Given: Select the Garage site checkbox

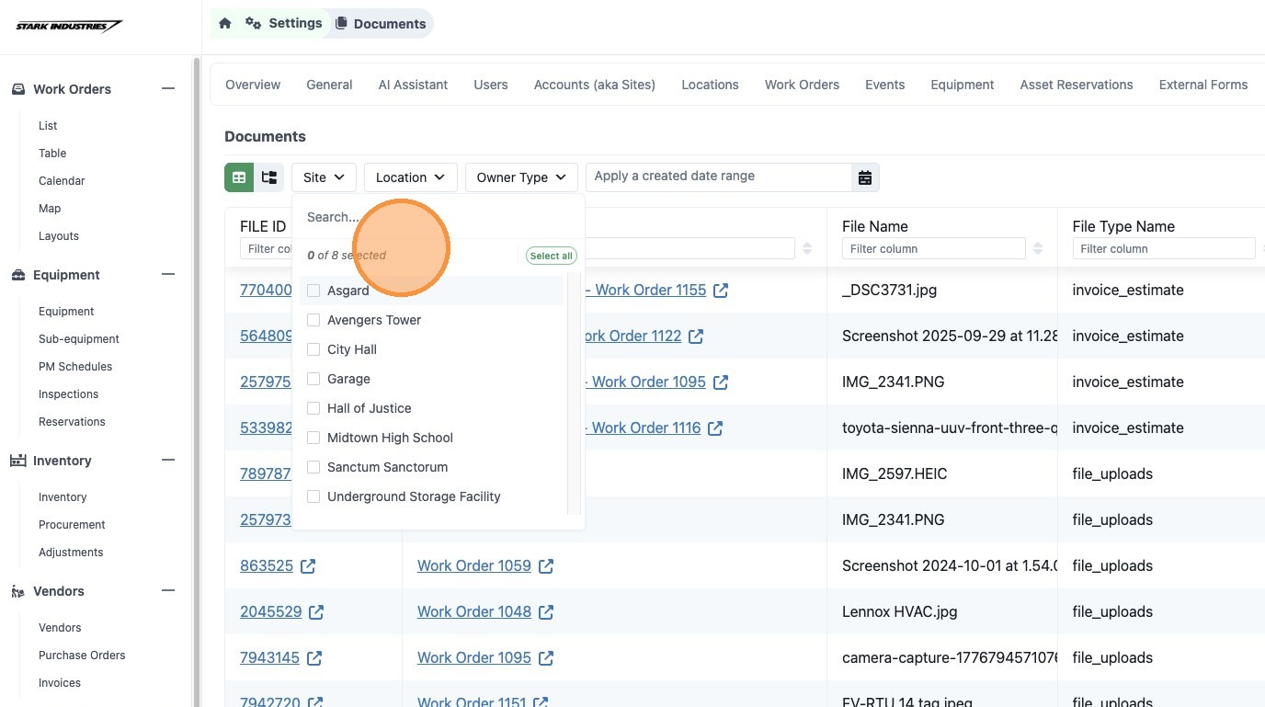Looking at the screenshot, I should [x=313, y=379].
